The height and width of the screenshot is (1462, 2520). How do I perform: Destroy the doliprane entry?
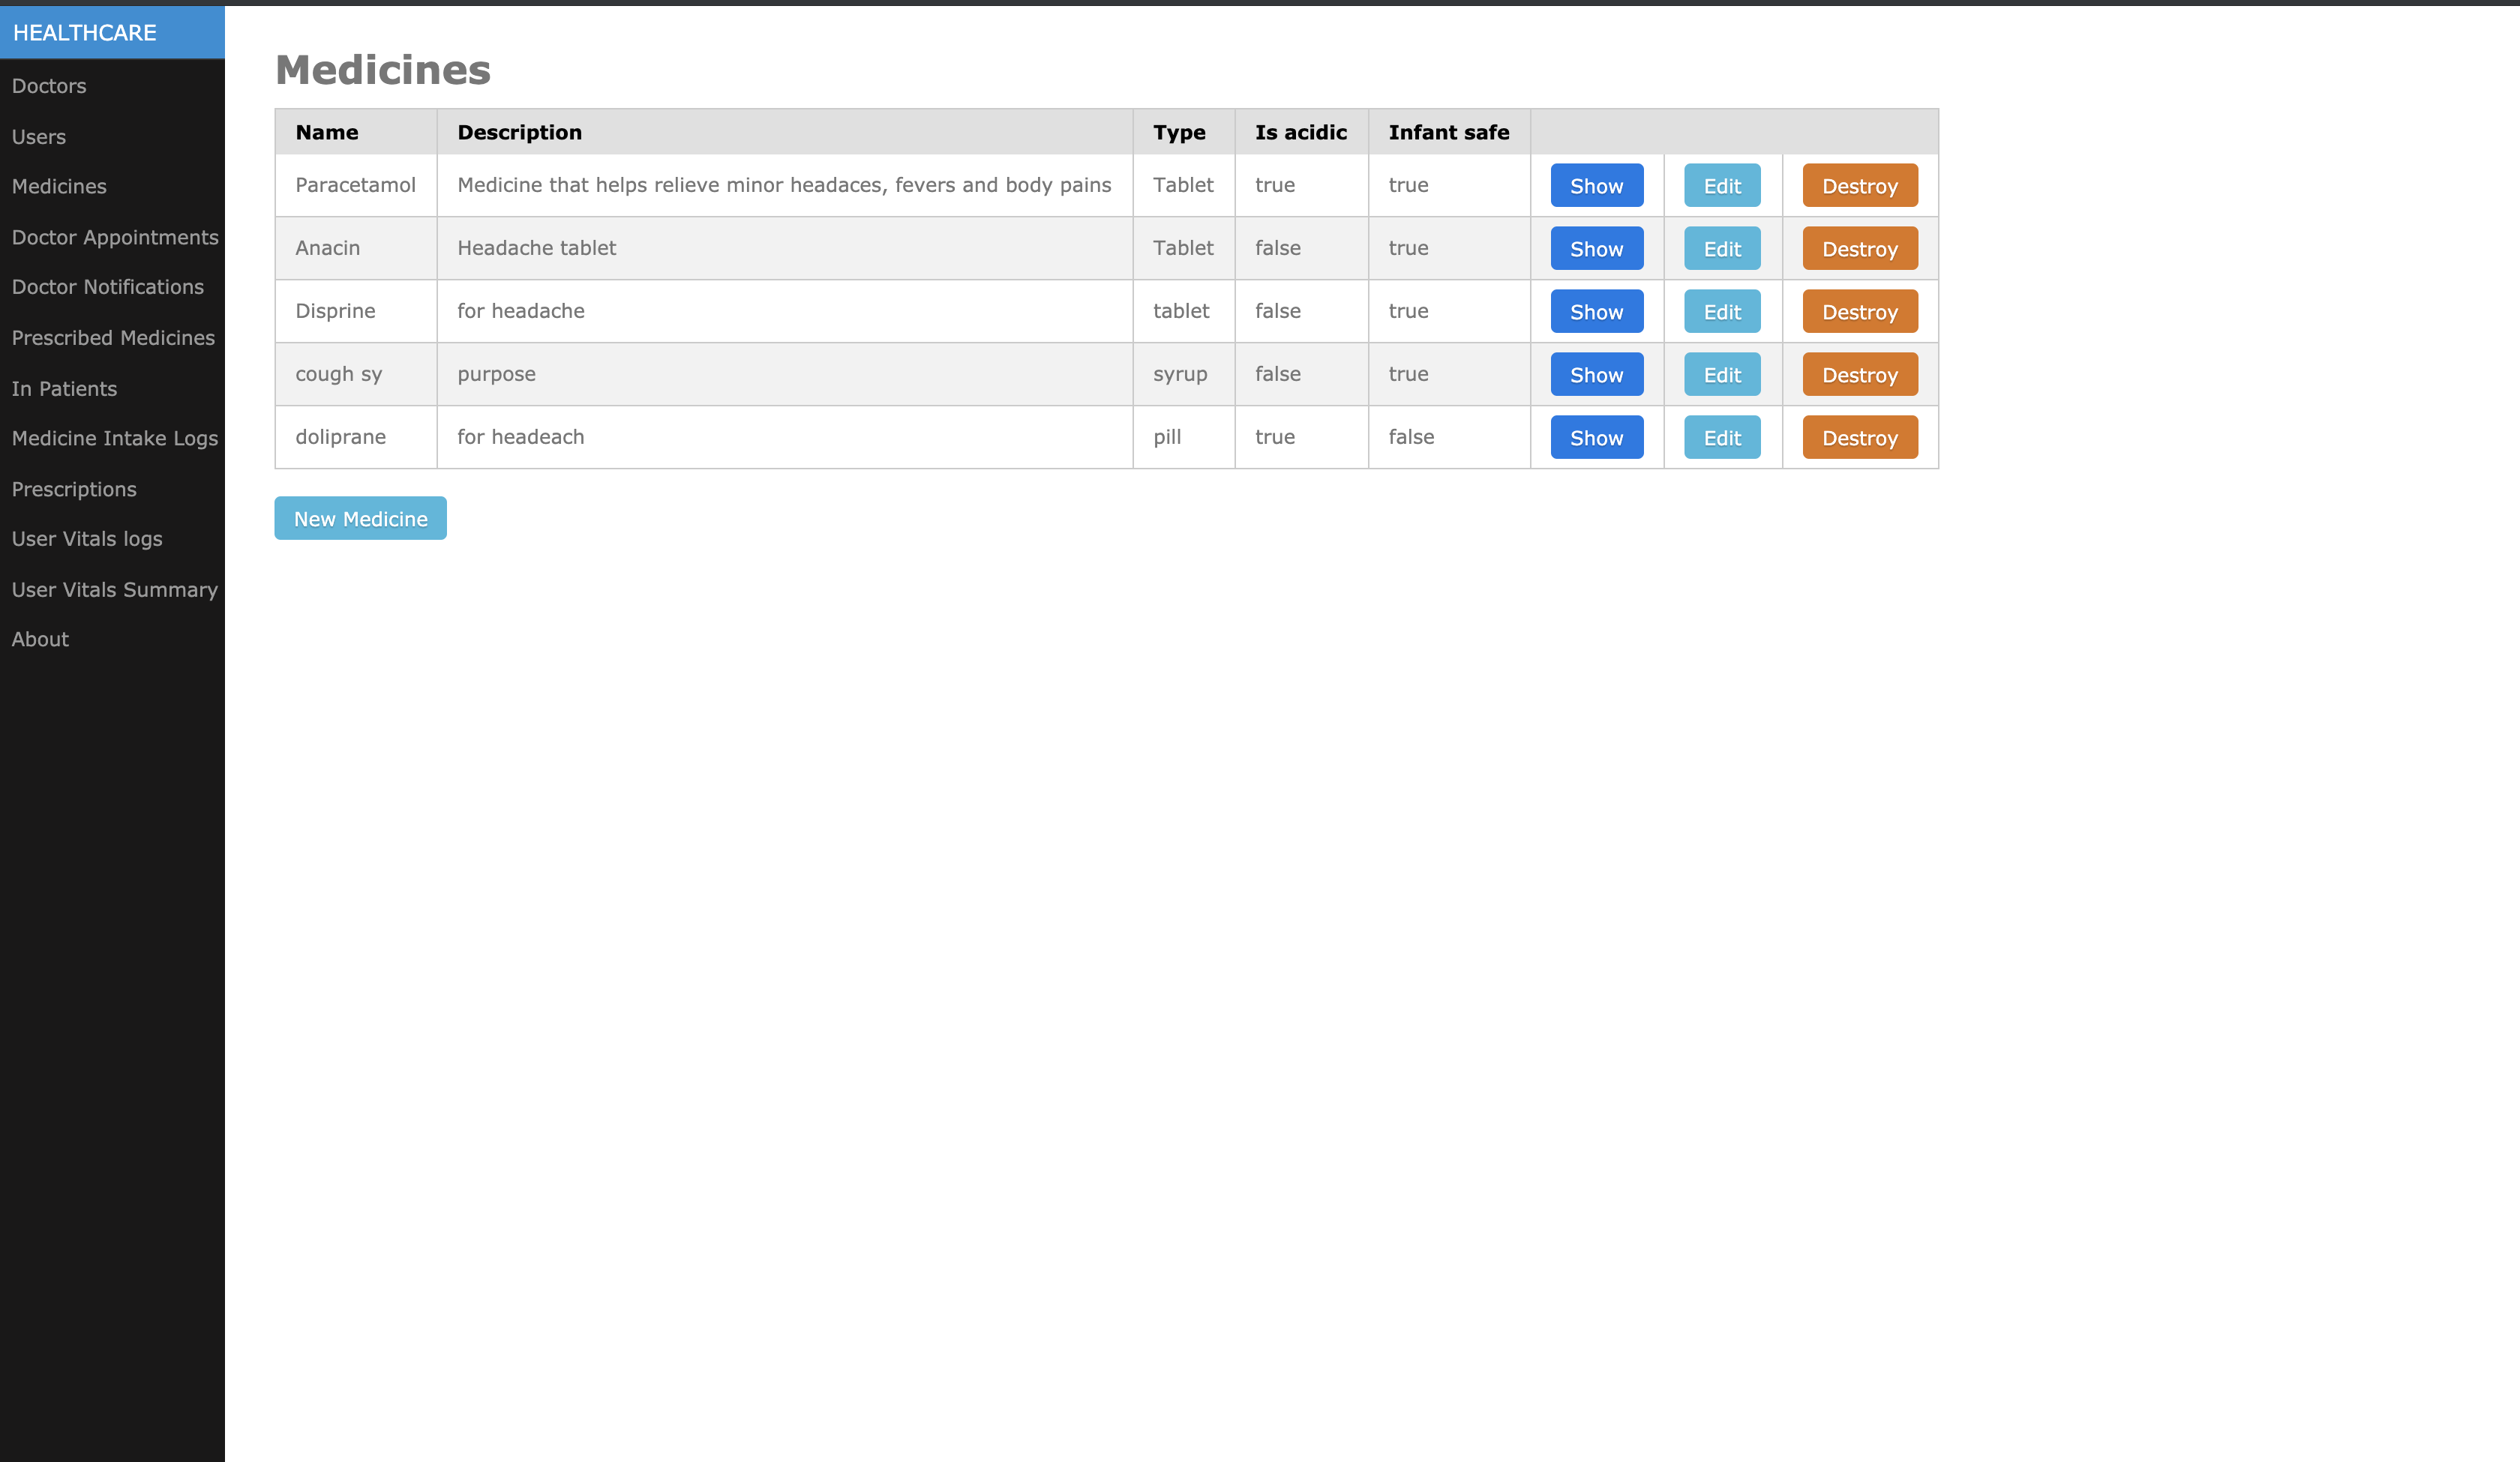tap(1859, 438)
